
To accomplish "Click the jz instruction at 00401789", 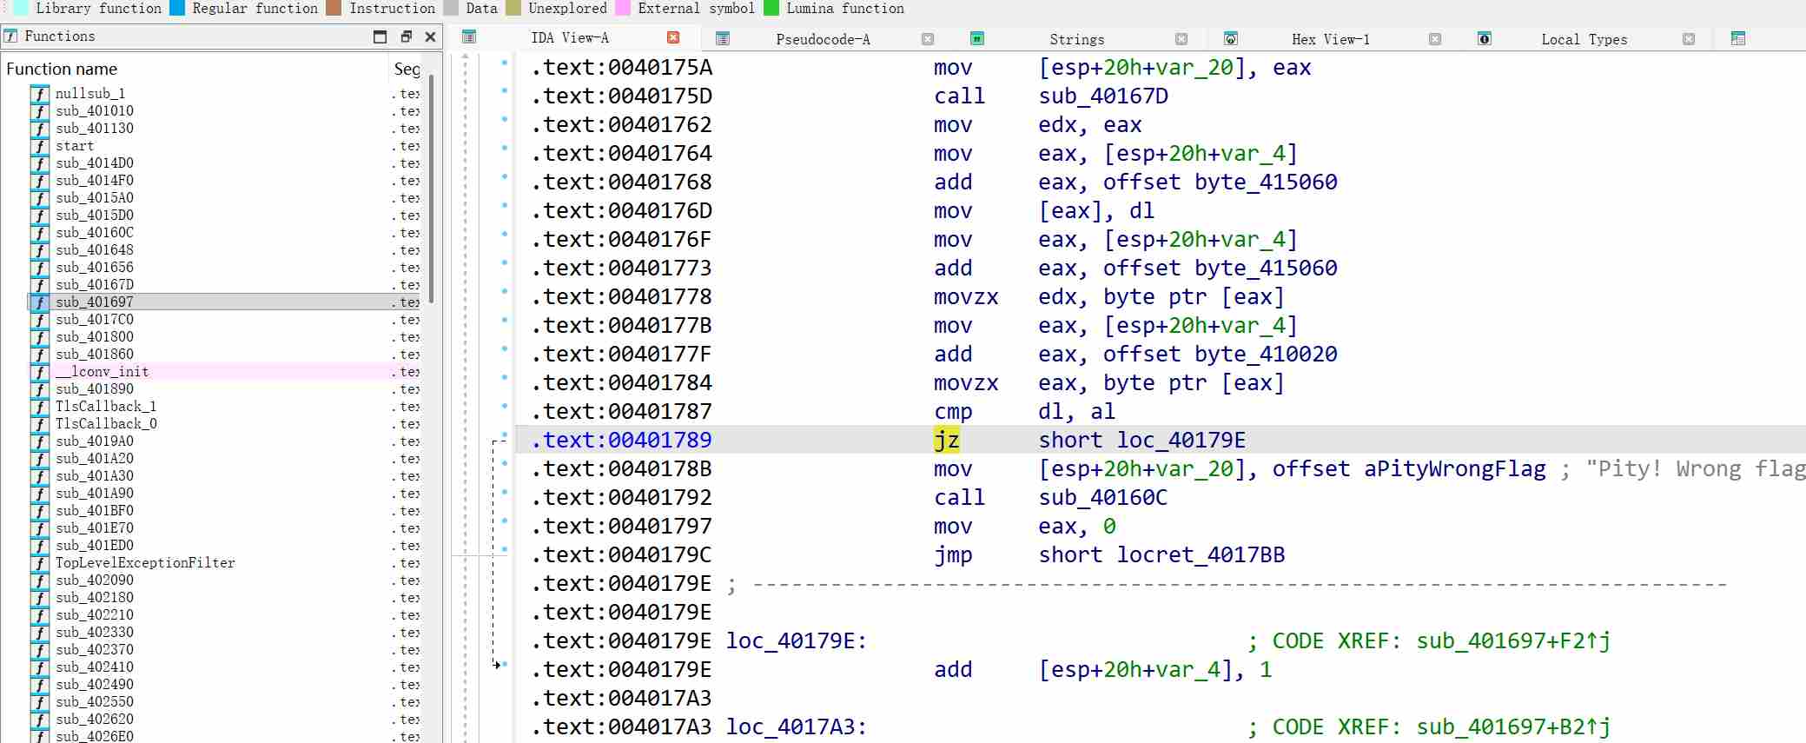I will pos(946,441).
